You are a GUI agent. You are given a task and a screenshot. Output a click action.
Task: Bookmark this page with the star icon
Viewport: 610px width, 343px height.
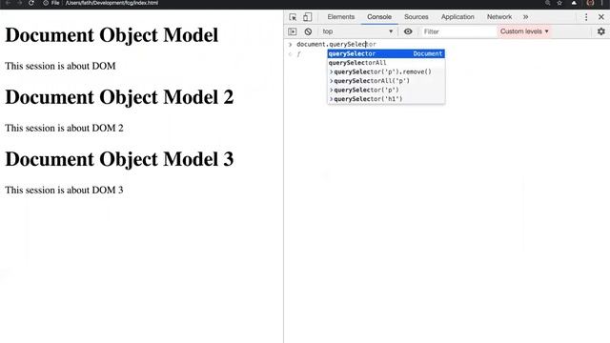(x=559, y=3)
